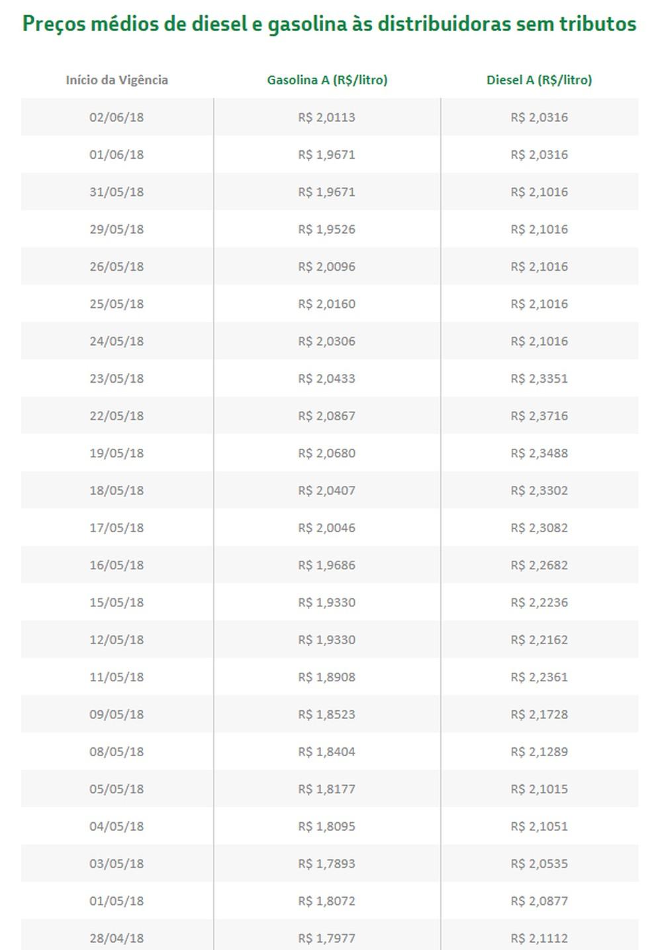
Task: Click gasoline price R$ 1,7893
Action: click(327, 863)
